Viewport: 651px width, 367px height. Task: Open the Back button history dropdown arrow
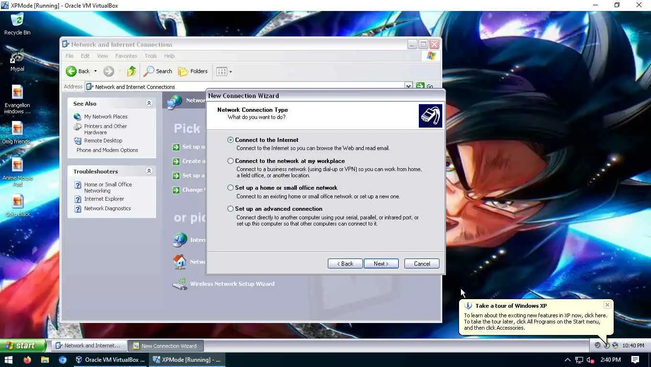click(x=95, y=71)
